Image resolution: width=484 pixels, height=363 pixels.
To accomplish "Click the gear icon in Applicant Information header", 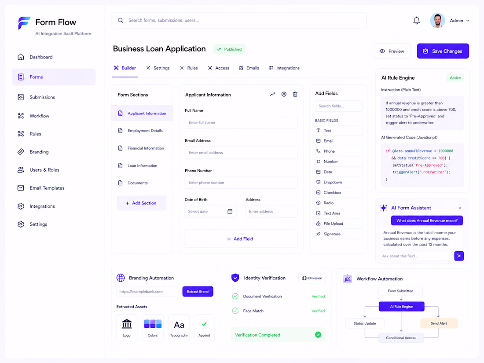I will 284,94.
